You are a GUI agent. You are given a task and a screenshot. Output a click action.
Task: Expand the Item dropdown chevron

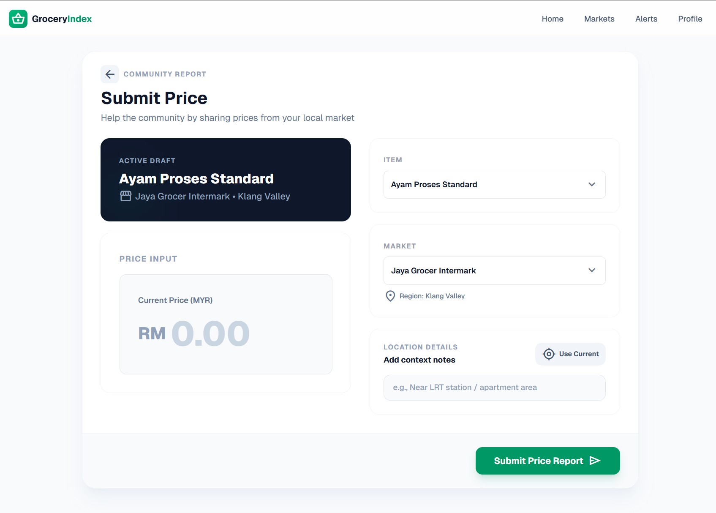coord(591,185)
